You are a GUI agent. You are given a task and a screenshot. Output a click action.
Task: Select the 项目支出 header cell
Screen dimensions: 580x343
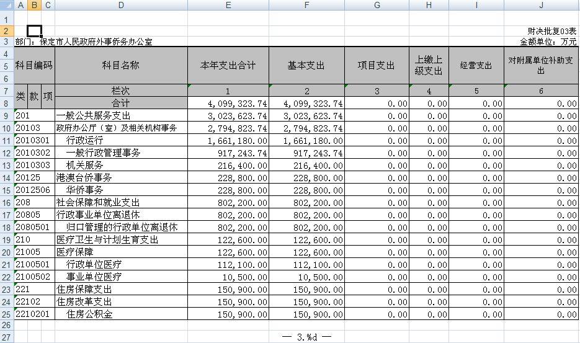coord(377,66)
